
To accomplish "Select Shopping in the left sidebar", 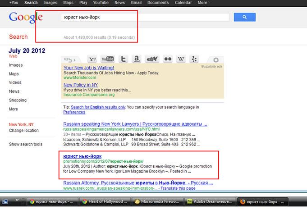I will pos(18,100).
